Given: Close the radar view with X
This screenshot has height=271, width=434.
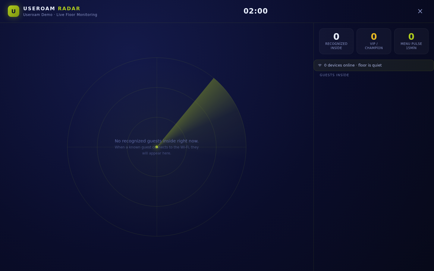Looking at the screenshot, I should pyautogui.click(x=420, y=11).
